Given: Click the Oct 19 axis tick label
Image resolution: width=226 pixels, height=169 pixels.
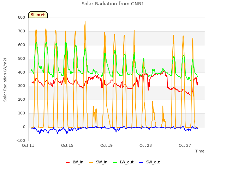Looking at the screenshot, I should (106, 145).
